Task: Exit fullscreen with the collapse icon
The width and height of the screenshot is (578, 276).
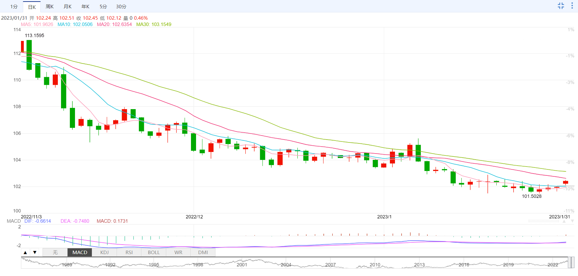Action: (561, 6)
